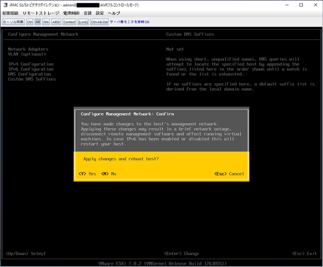Screen dimensions: 323x267
Task: Click '<Enter> Change' hint
Action: coord(181,253)
